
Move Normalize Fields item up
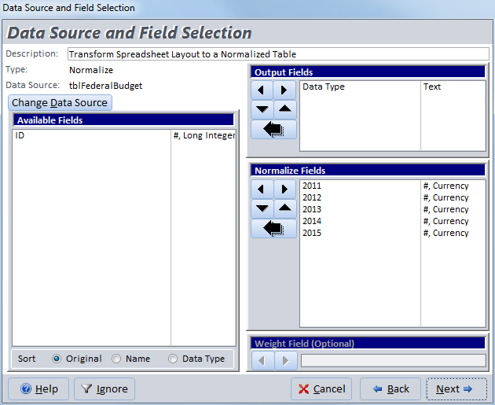coord(285,208)
